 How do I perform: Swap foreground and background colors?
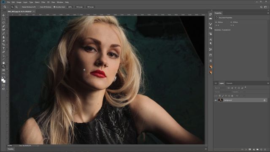click(x=5, y=77)
